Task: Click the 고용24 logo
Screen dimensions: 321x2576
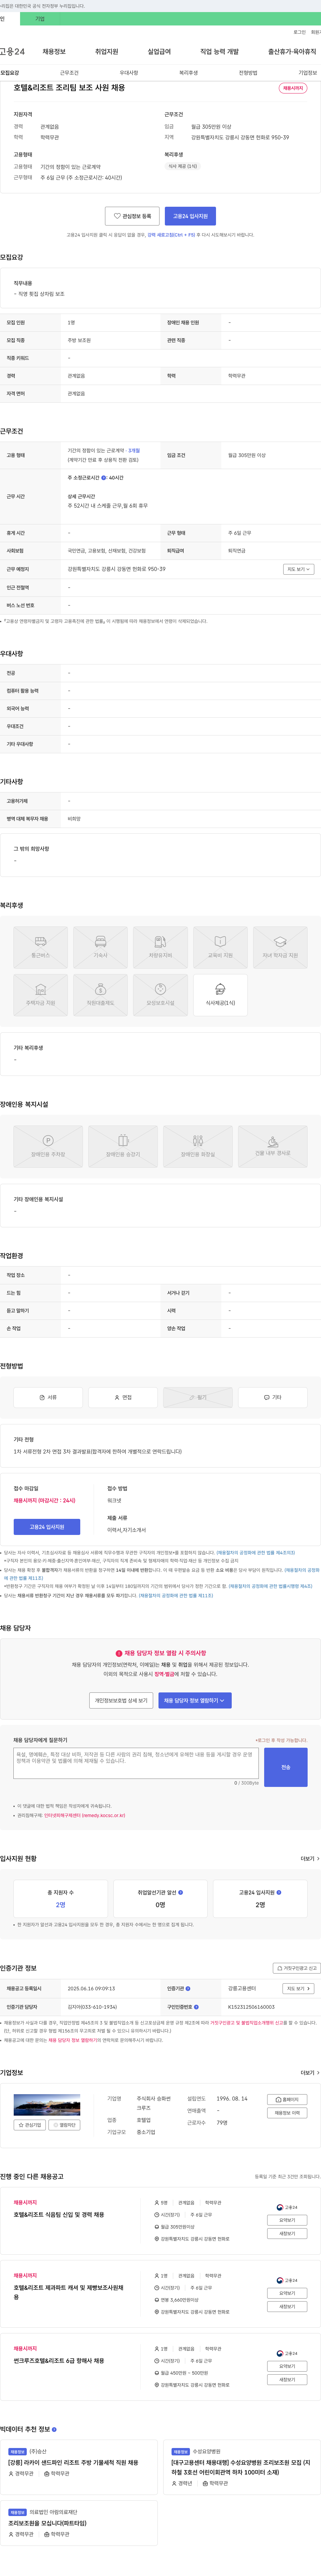Action: pyautogui.click(x=12, y=51)
